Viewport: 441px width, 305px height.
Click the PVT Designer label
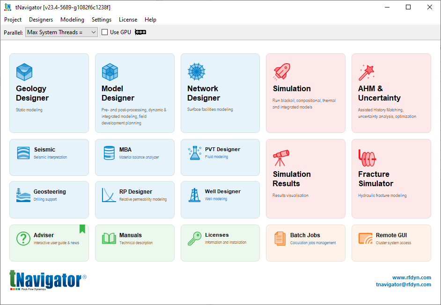tap(222, 149)
